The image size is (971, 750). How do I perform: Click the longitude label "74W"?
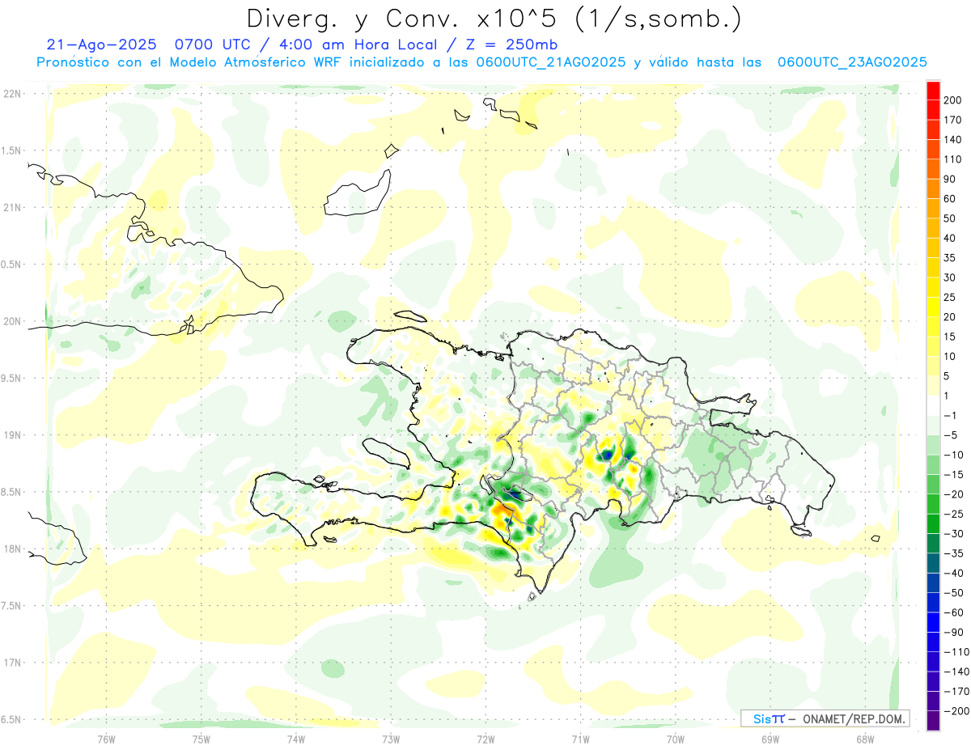(296, 739)
